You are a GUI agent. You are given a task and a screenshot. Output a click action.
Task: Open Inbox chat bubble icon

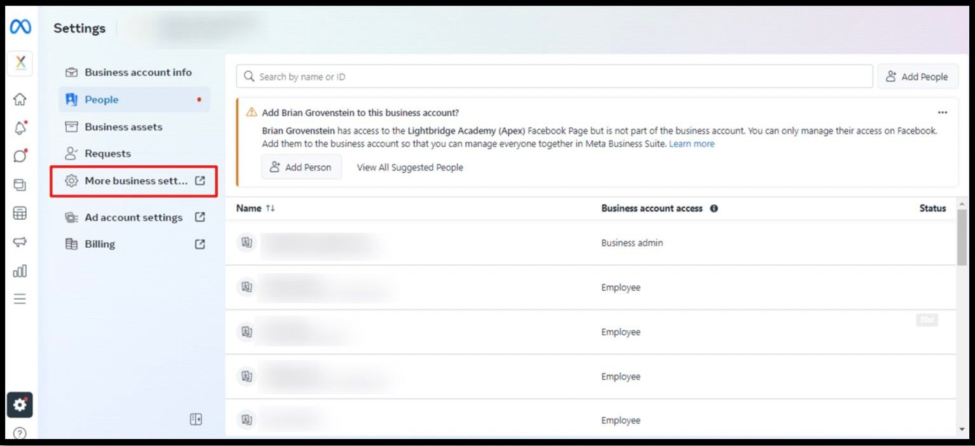(20, 156)
